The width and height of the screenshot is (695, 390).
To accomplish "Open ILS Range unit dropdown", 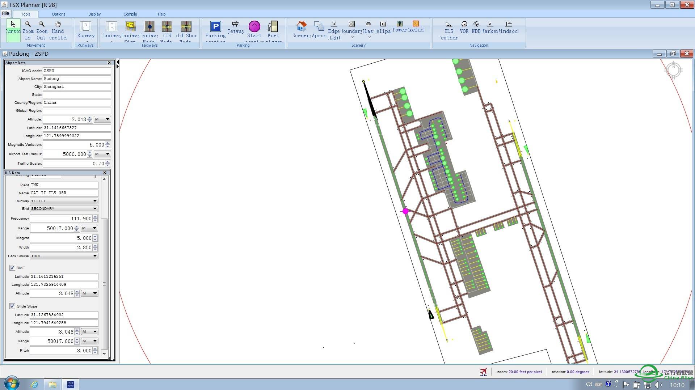I will click(89, 228).
